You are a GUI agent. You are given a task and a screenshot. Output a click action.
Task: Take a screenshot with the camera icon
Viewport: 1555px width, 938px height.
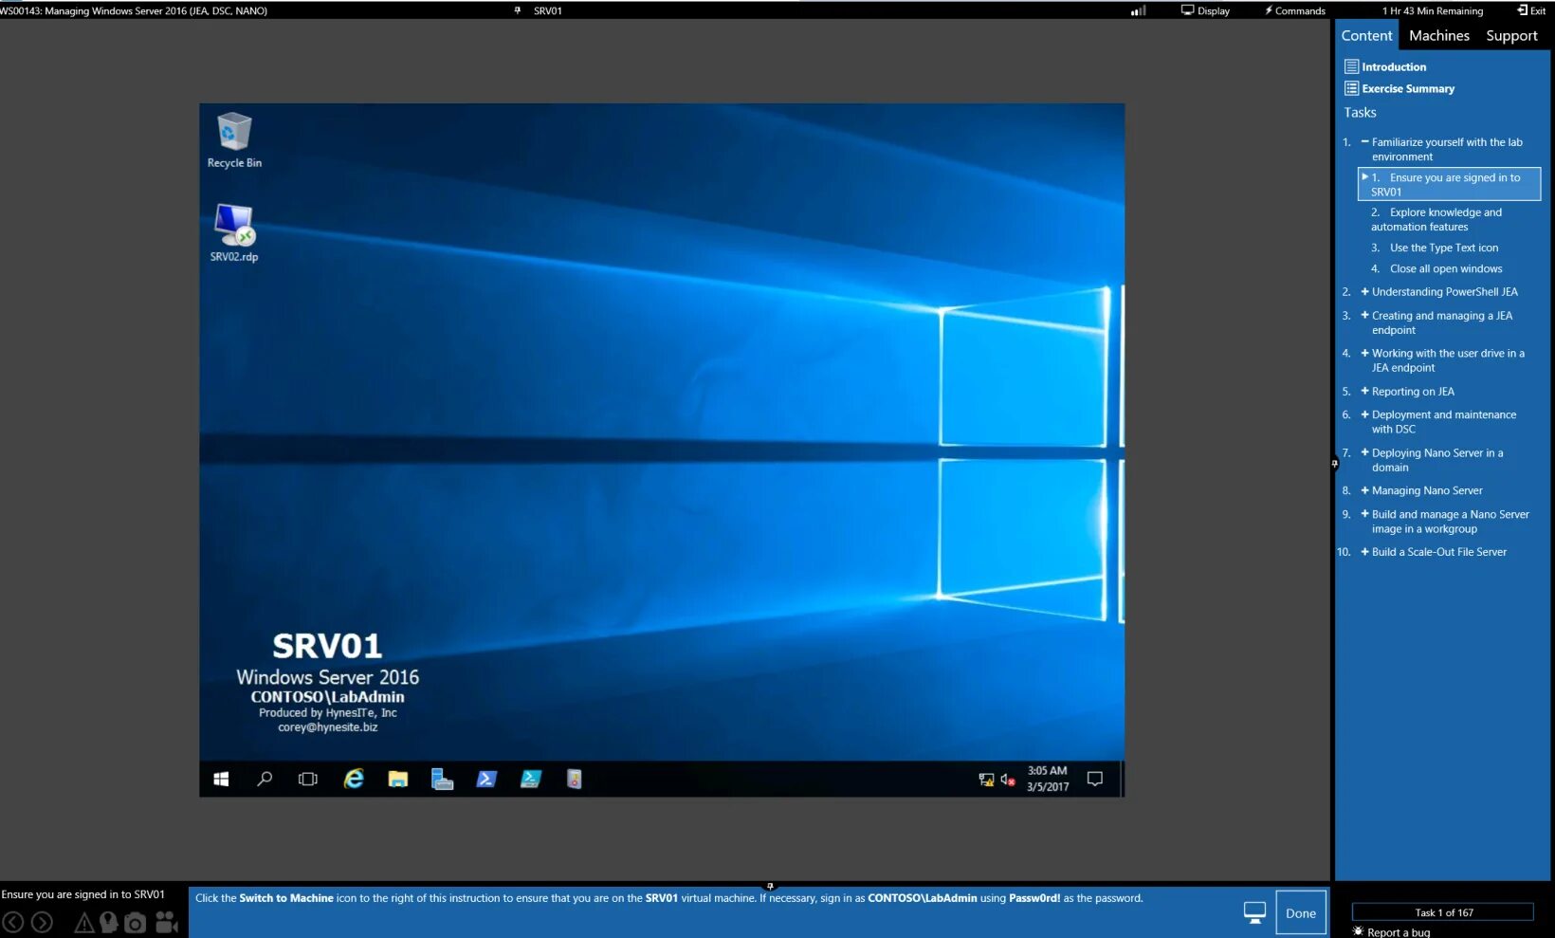click(x=136, y=923)
